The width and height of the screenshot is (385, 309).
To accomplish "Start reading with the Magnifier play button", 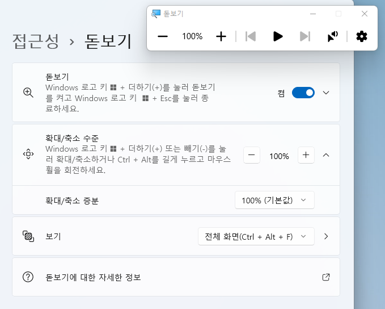I will (278, 36).
